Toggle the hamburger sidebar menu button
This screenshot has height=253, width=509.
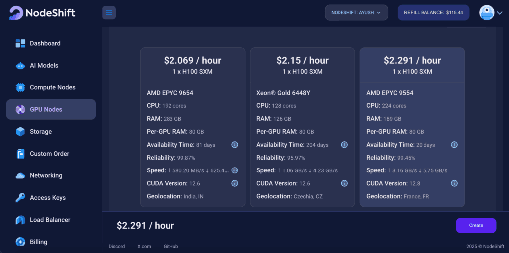tap(109, 13)
